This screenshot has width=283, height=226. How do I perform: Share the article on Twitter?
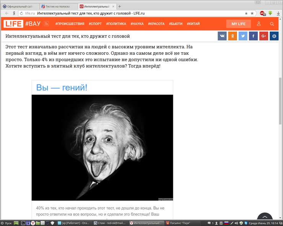click(243, 36)
